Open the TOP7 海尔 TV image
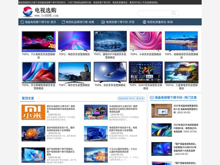 point(74,72)
